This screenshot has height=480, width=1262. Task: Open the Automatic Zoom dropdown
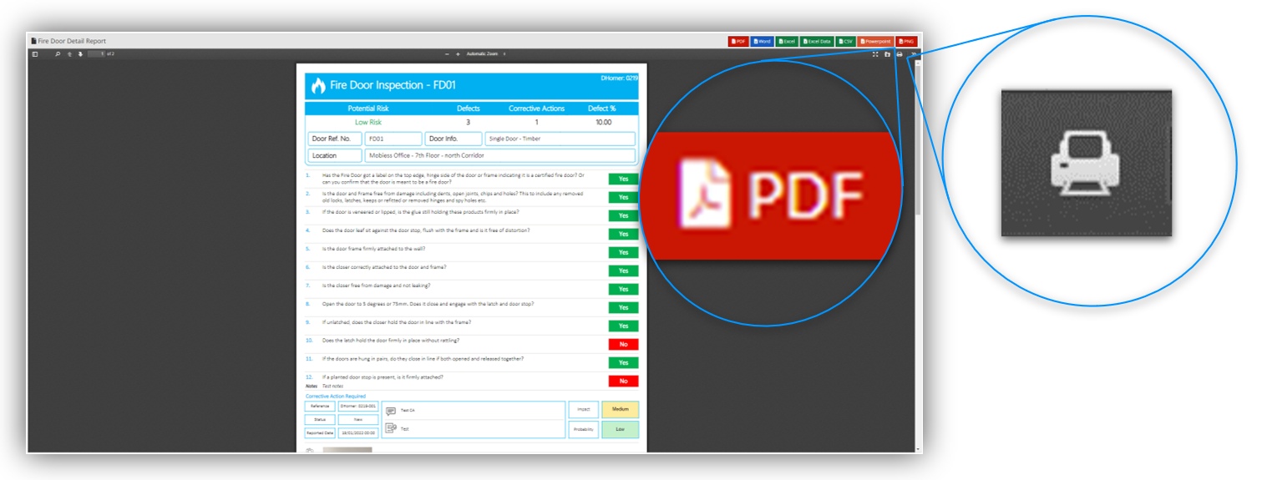484,54
